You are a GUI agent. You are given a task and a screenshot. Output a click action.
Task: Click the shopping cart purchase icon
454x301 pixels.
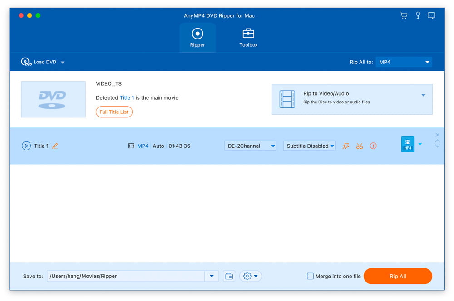403,15
